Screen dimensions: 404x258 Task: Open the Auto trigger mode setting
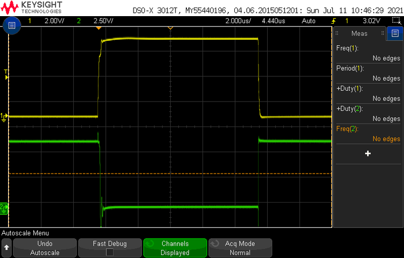click(309, 21)
